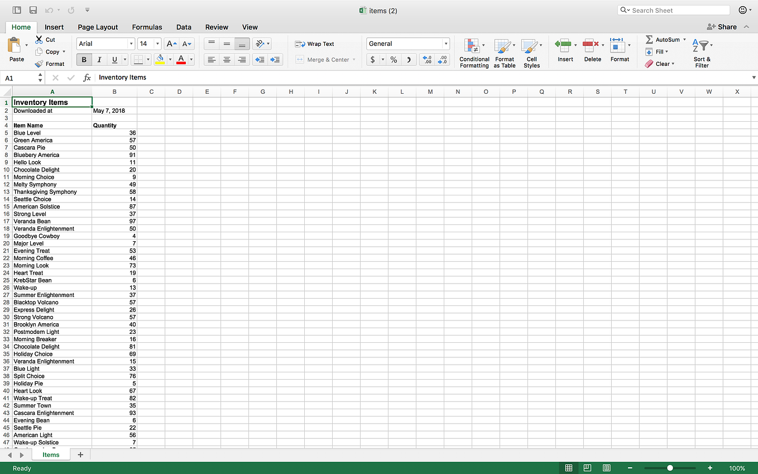Toggle italic formatting
The height and width of the screenshot is (474, 758).
99,59
